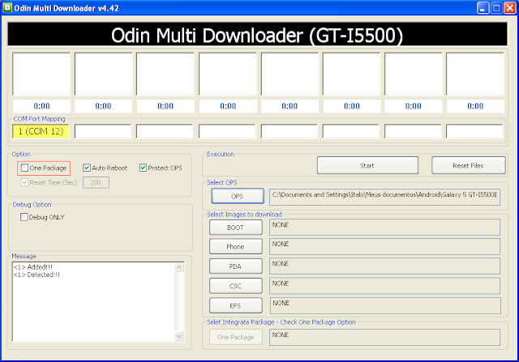
Task: Click the EFS image button
Action: (x=236, y=306)
